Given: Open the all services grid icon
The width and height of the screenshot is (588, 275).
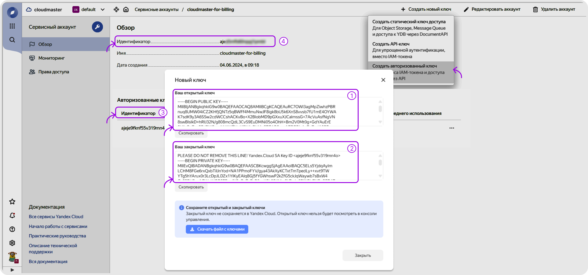Looking at the screenshot, I should (x=12, y=26).
